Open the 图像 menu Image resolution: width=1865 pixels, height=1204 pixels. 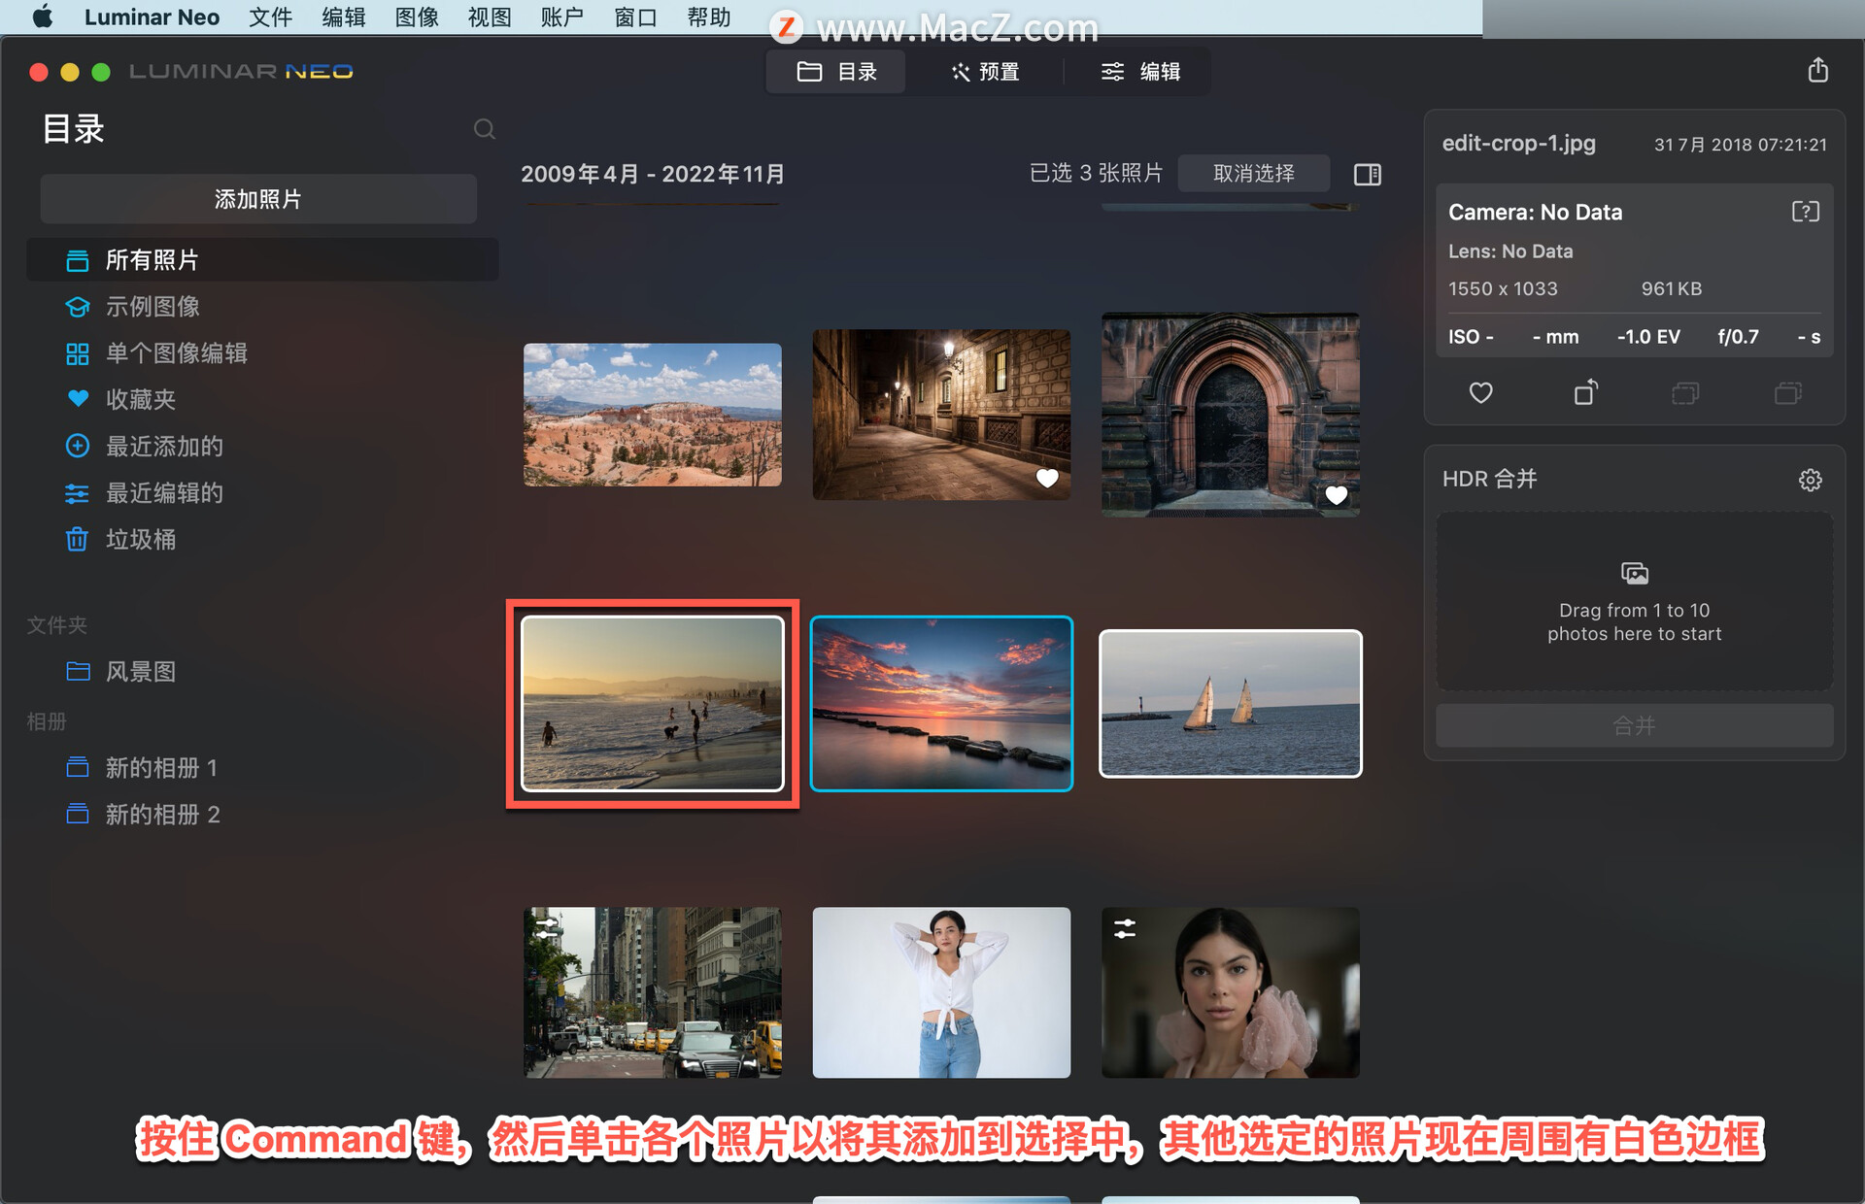point(417,17)
